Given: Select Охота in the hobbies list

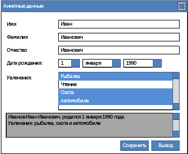Looking at the screenshot, I should (x=115, y=92).
